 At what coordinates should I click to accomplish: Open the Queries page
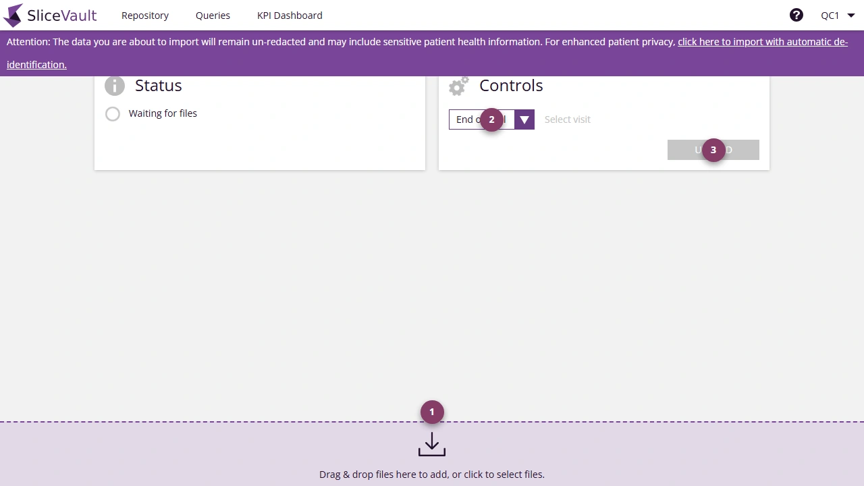click(213, 15)
